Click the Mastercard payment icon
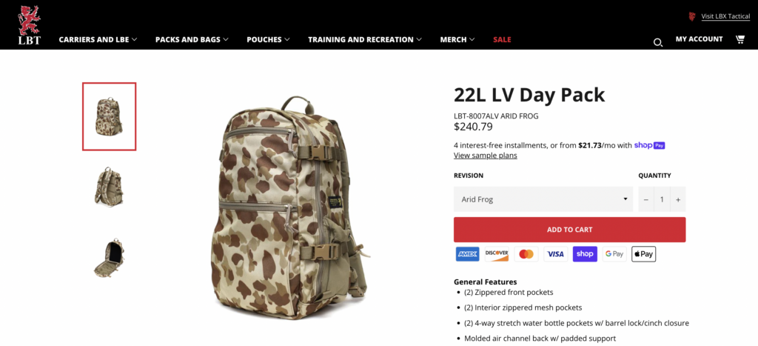Screen dimensions: 758x346 tap(526, 254)
